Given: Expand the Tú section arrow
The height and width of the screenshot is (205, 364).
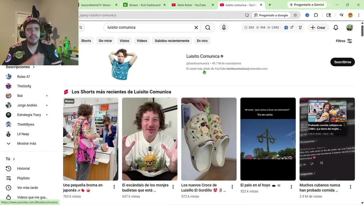Looking at the screenshot, I should click(14, 159).
